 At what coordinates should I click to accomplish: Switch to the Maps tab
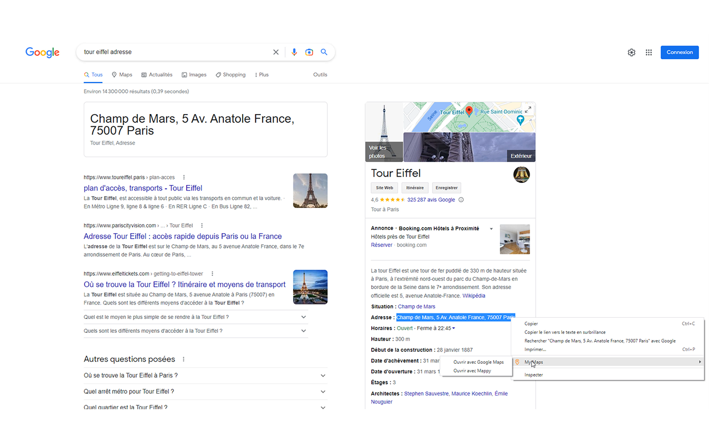pyautogui.click(x=122, y=75)
